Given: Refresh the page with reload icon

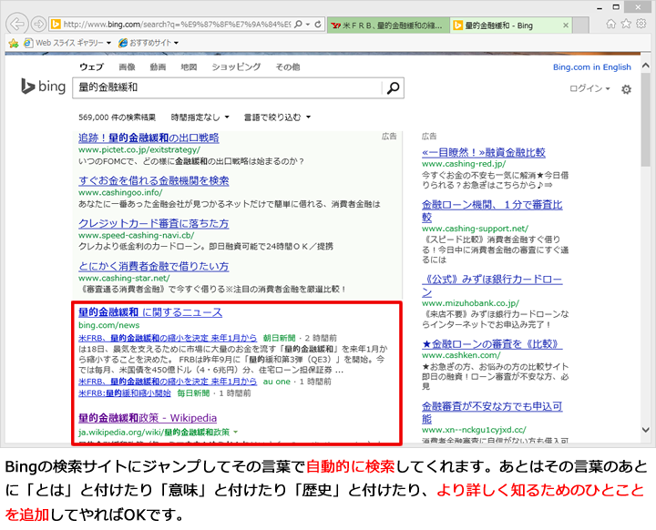Looking at the screenshot, I should [x=318, y=25].
